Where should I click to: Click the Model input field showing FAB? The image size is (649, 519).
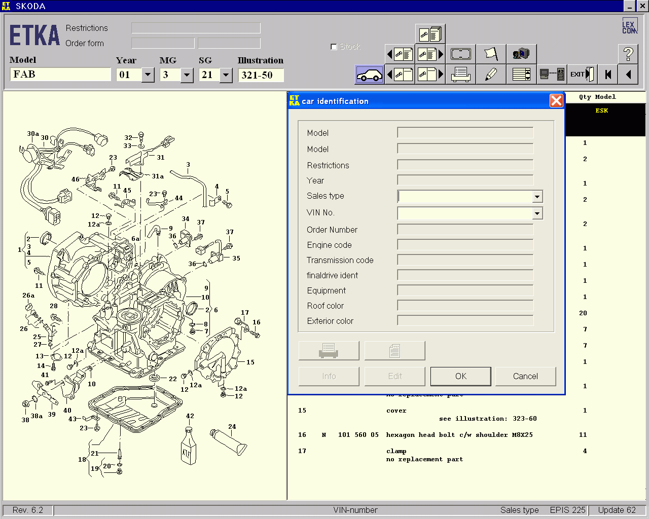click(60, 75)
